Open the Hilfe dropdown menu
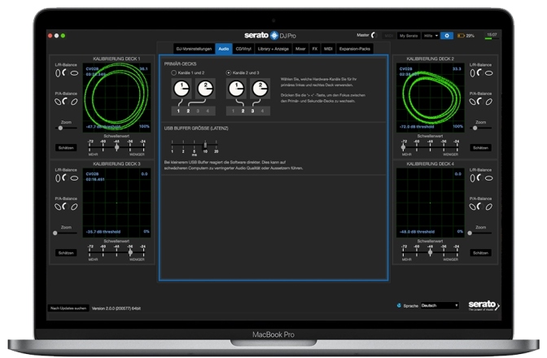Screen dimensions: 547x358 click(431, 36)
